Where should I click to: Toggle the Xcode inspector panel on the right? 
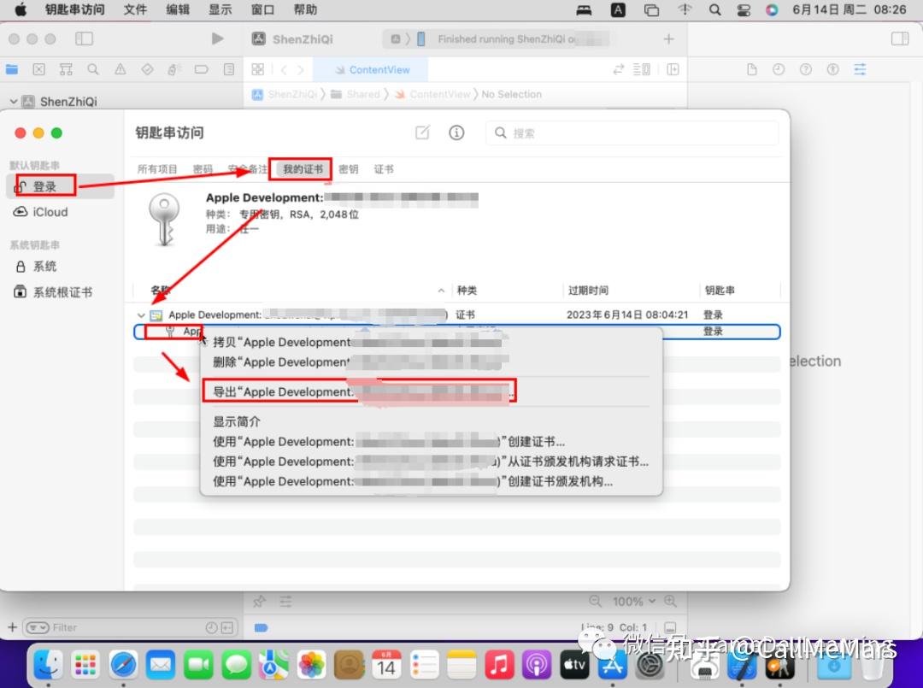click(x=900, y=38)
